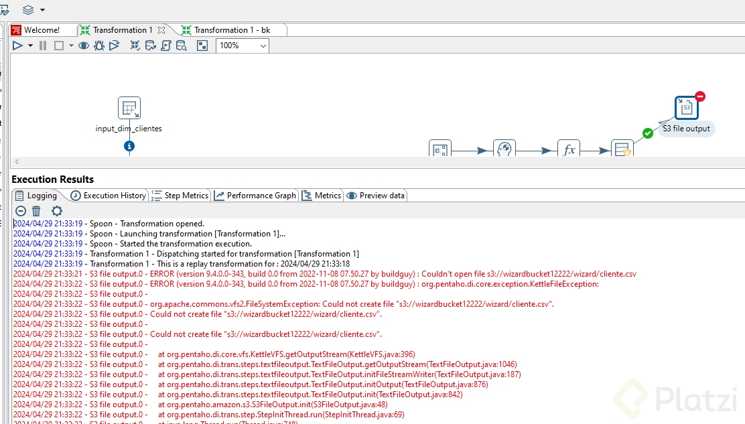745x424 pixels.
Task: Open the perspectives layers icon
Action: 28,9
